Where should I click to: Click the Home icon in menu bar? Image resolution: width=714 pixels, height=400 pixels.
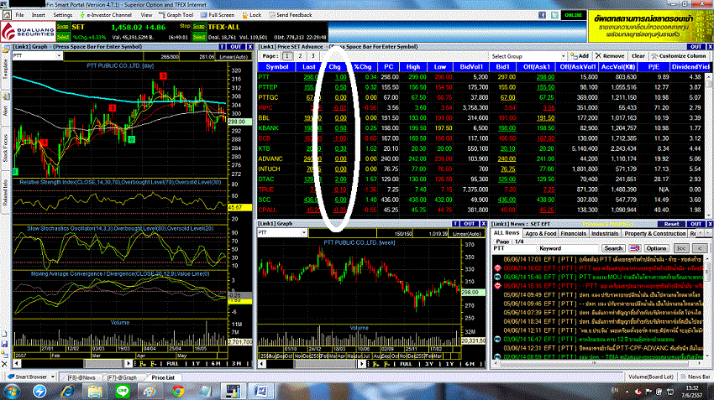(8, 15)
